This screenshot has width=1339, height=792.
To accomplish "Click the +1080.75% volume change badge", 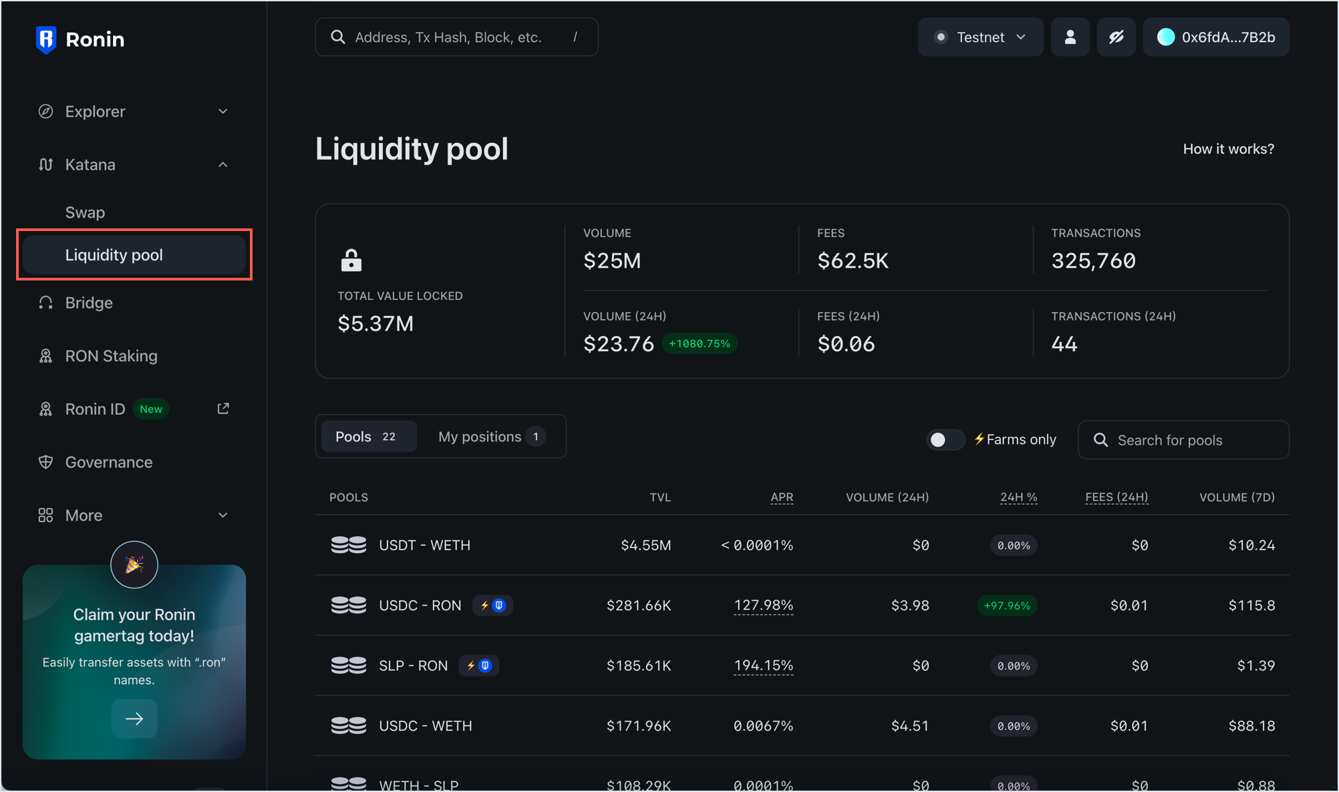I will (700, 343).
